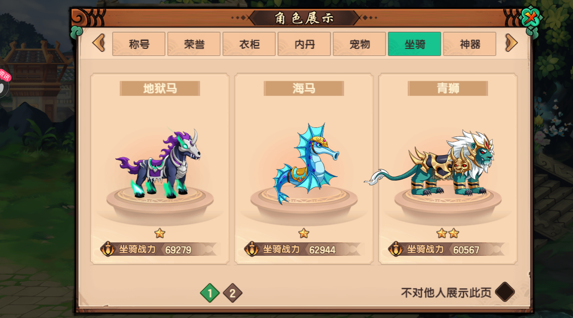Switch to the 神器 tab
The width and height of the screenshot is (573, 318).
[x=470, y=44]
